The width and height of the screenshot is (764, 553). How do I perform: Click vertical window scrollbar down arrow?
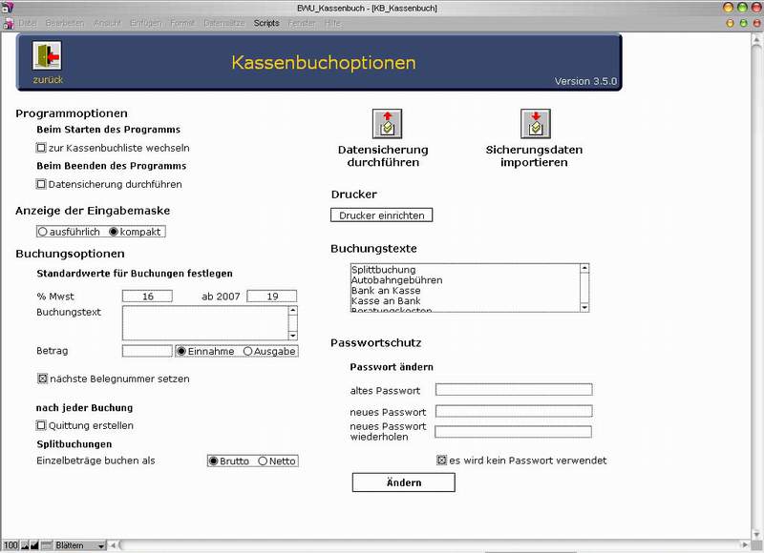[757, 534]
